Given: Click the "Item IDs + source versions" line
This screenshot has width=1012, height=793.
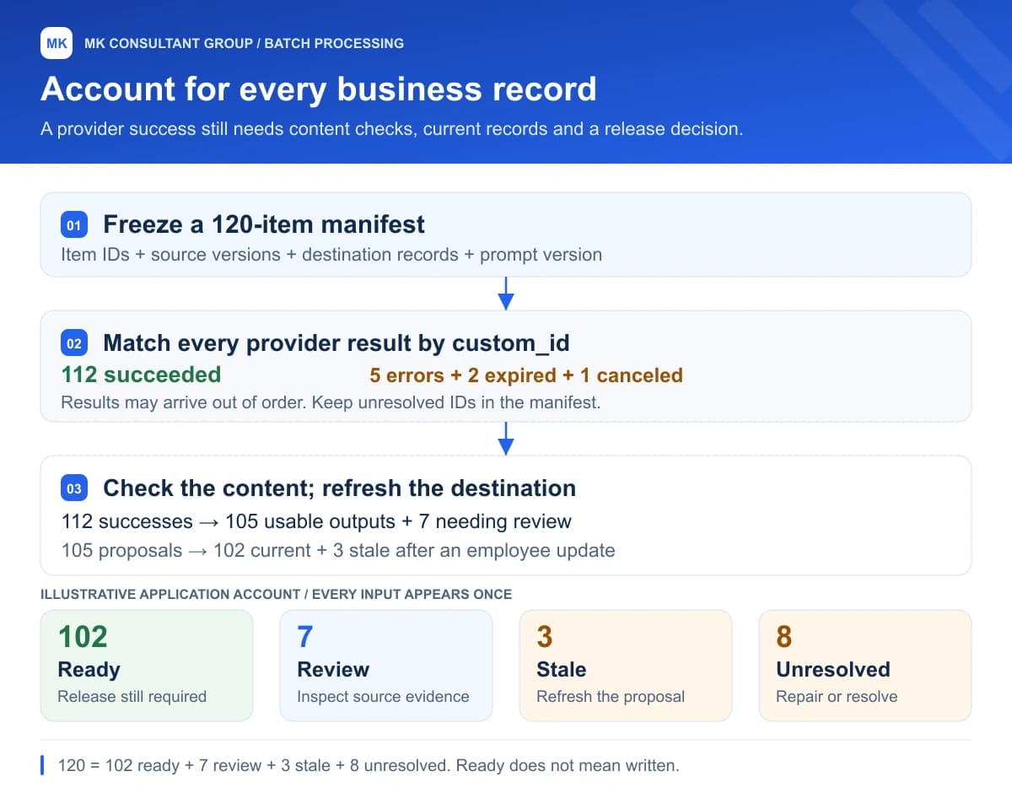Looking at the screenshot, I should click(331, 254).
